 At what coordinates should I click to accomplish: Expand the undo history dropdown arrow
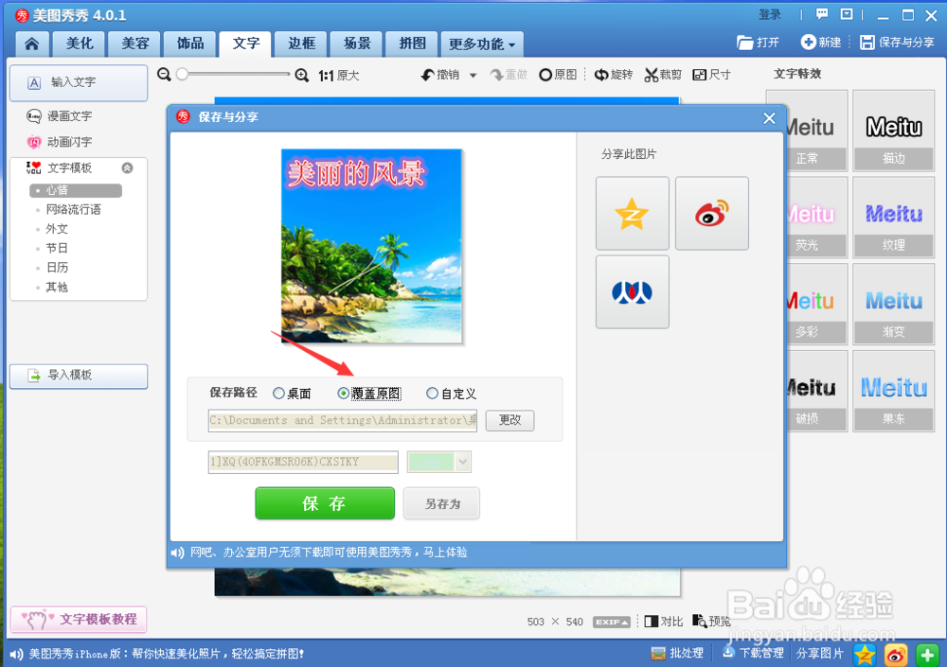pos(473,76)
